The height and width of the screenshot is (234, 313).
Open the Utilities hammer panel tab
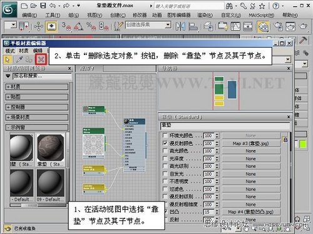coord(303,40)
